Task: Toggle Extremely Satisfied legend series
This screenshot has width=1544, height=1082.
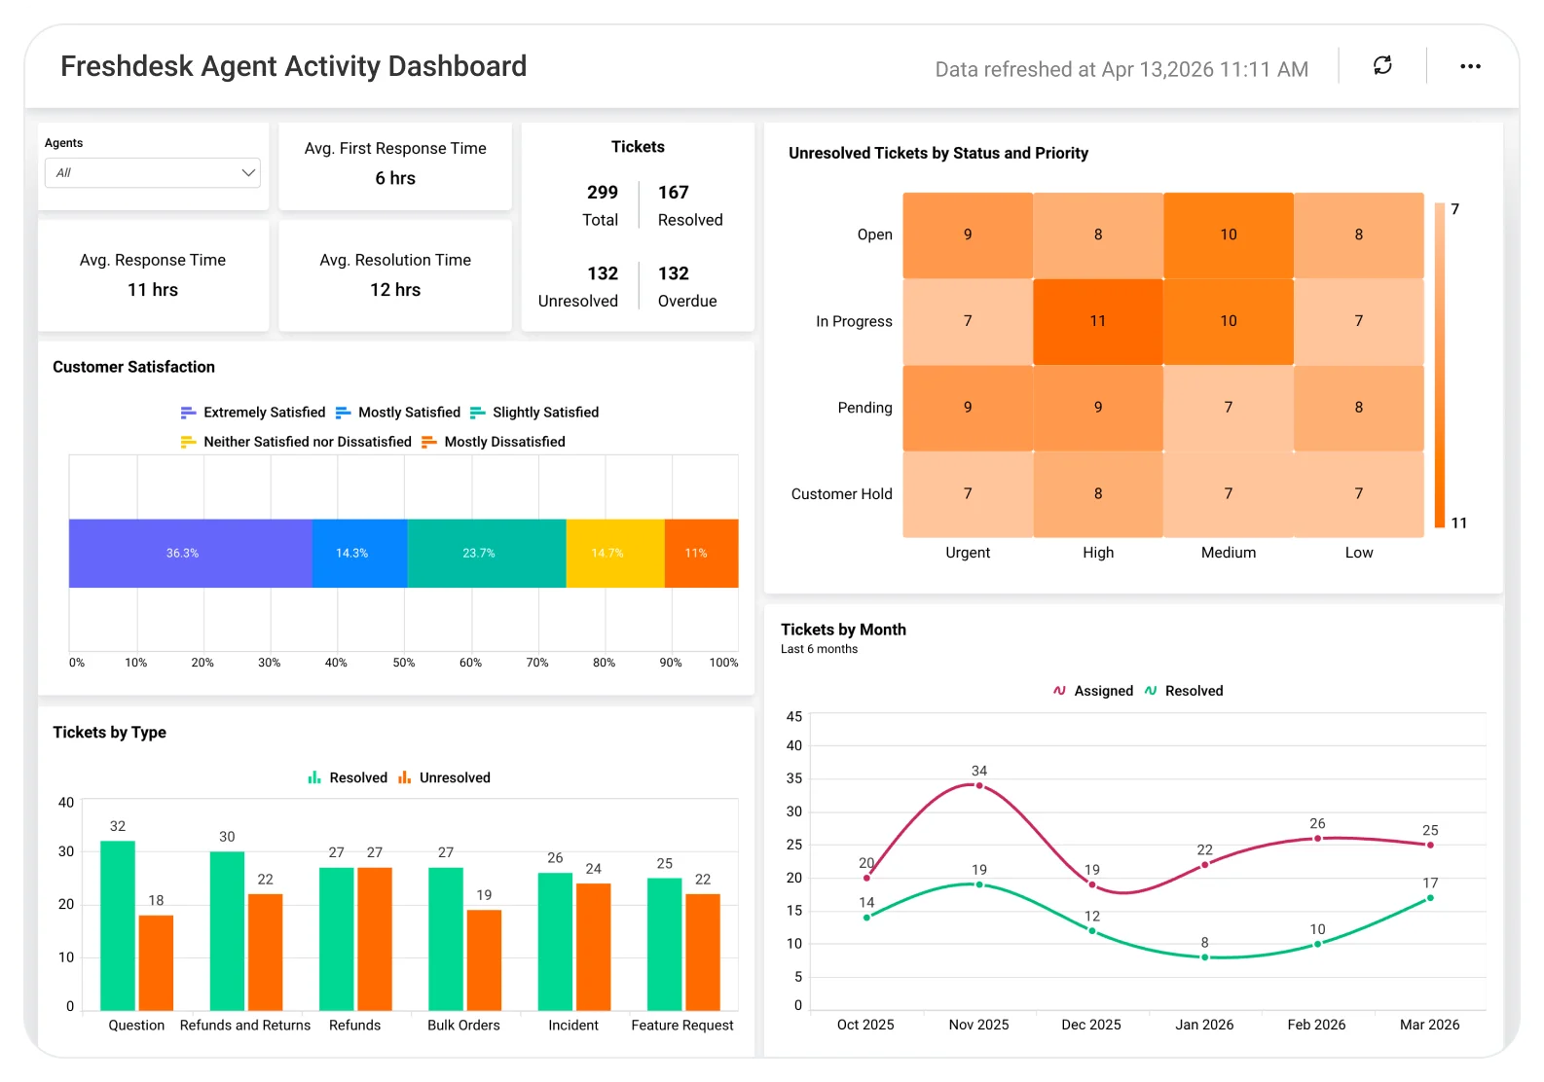Action: tap(253, 413)
